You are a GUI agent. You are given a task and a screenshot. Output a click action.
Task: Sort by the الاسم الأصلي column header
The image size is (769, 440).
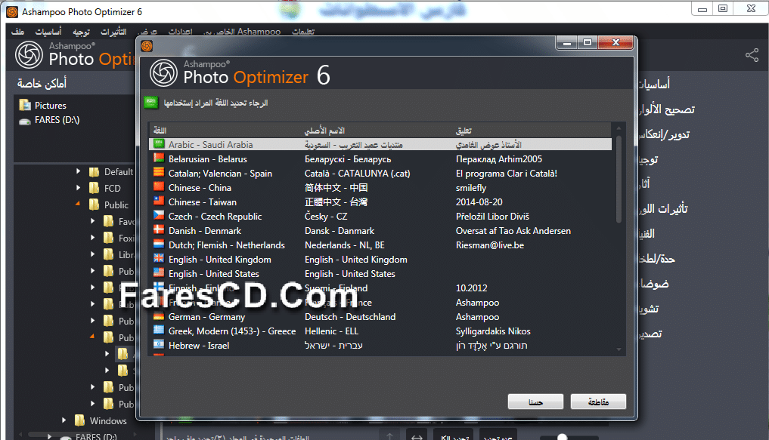(x=324, y=131)
